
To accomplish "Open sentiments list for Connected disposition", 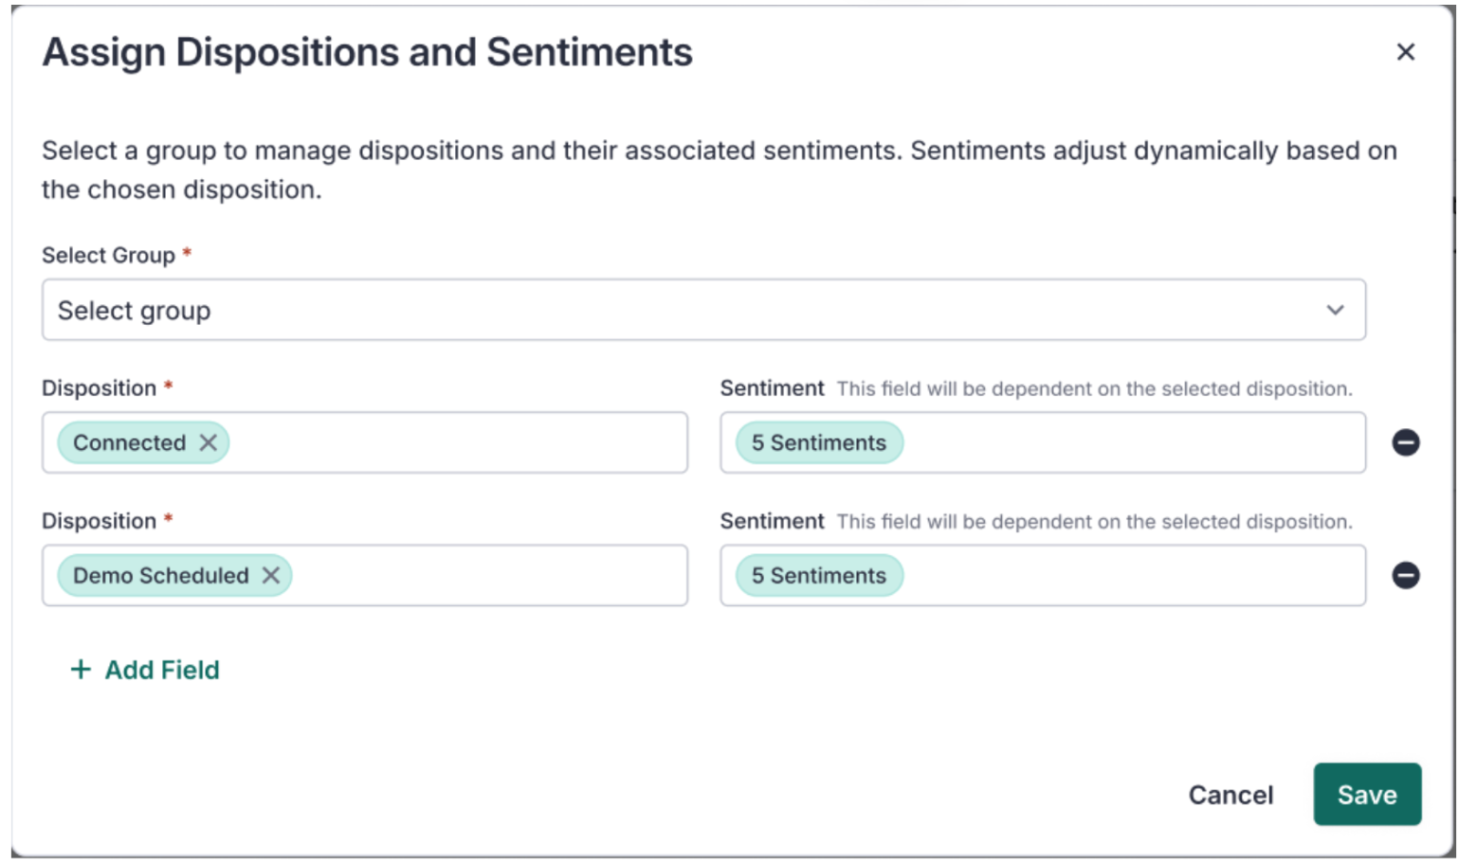I will (x=1043, y=442).
